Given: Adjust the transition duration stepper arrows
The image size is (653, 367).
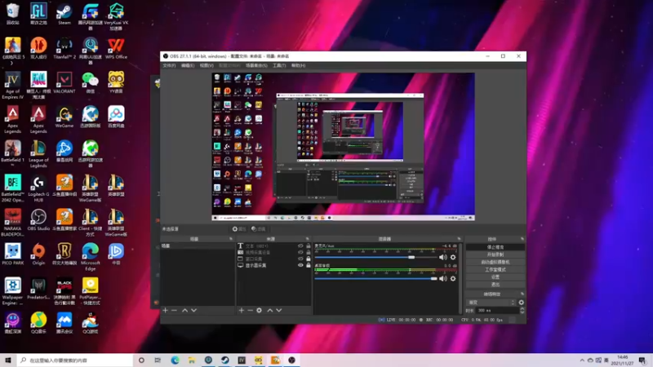Looking at the screenshot, I should coord(522,311).
